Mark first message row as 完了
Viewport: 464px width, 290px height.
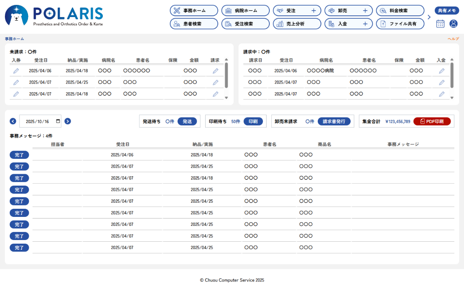tap(19, 155)
